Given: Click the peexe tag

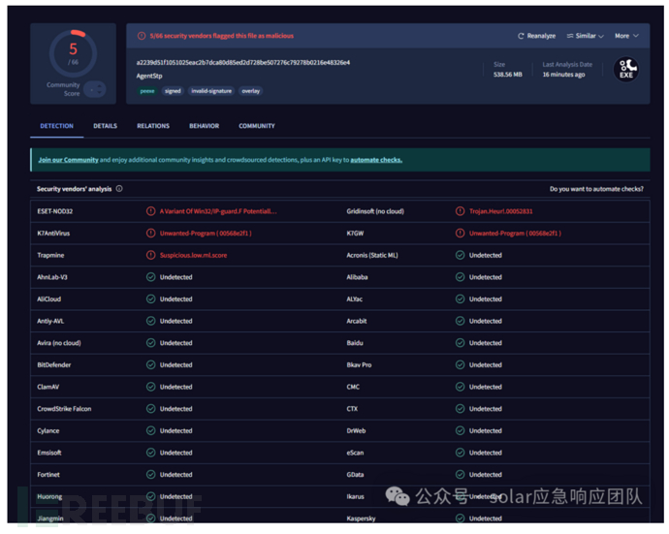Looking at the screenshot, I should (147, 91).
